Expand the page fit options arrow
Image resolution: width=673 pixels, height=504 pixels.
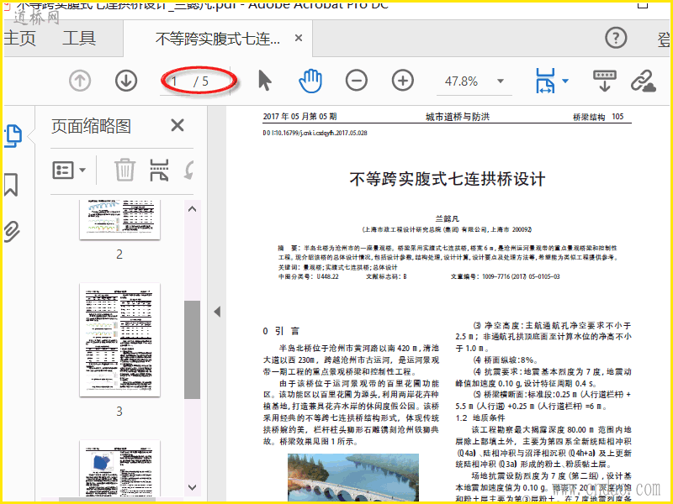[x=565, y=81]
